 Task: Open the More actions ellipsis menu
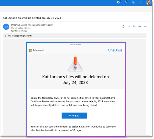click(145, 26)
